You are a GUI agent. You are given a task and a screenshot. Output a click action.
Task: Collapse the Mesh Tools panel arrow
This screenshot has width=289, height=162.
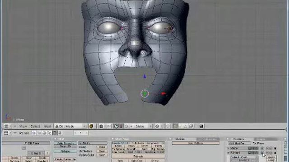(x=112, y=139)
